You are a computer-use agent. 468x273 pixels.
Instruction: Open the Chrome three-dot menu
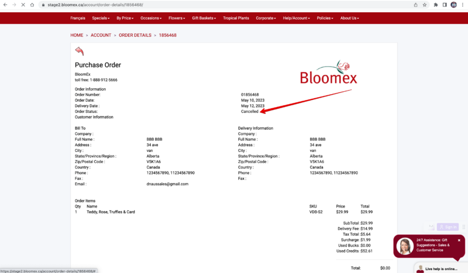click(463, 5)
